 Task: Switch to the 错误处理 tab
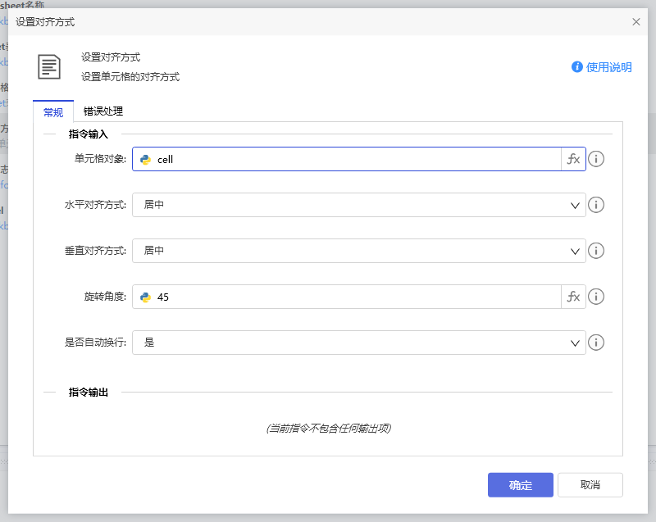[x=103, y=111]
